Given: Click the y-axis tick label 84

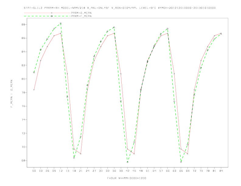Looking at the screenshot, I should tap(23, 52).
